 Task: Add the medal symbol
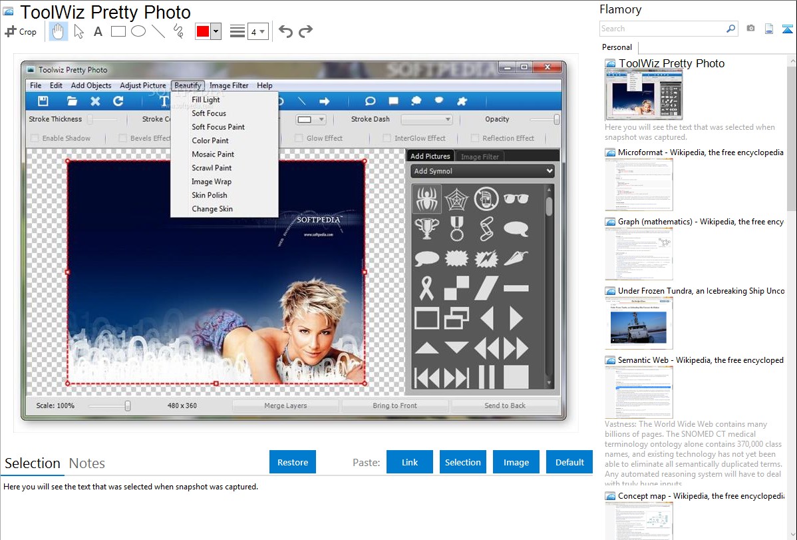[456, 228]
